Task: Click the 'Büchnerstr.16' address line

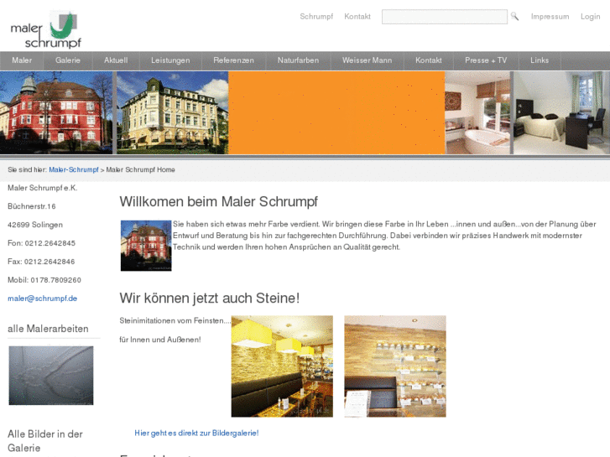Action: pos(32,206)
